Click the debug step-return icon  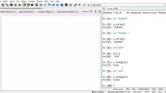pos(53,5)
